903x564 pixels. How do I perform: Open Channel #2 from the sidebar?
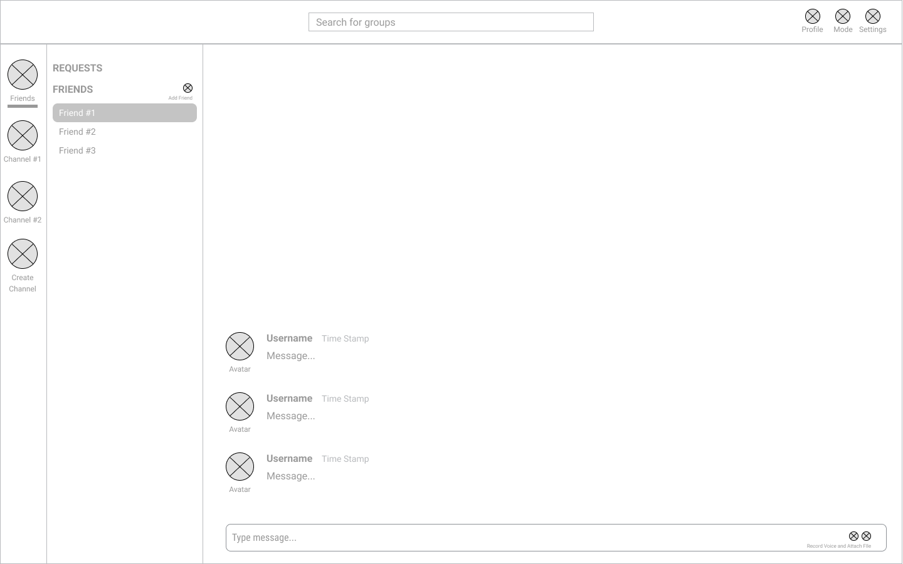pos(23,196)
